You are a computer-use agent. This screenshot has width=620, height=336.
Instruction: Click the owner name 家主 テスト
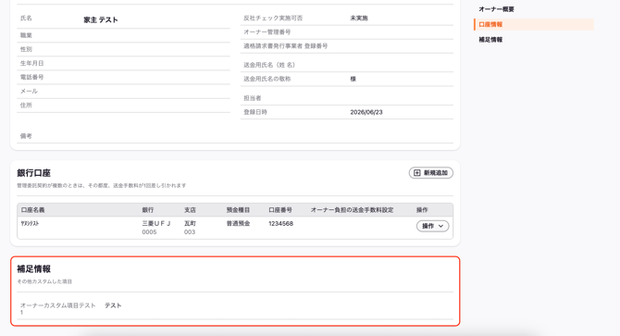coord(101,19)
